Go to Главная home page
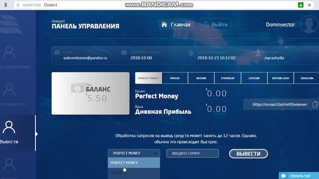Screen dimensions: 319x179 coord(176,24)
